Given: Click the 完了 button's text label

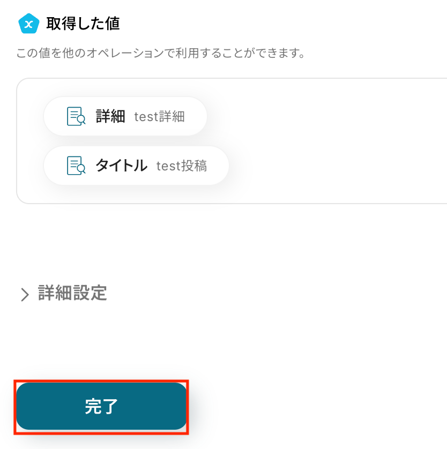Looking at the screenshot, I should [101, 407].
